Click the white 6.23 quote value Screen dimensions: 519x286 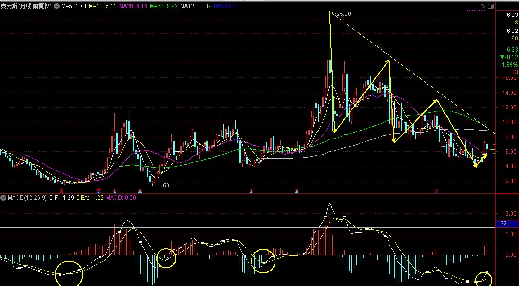[512, 15]
